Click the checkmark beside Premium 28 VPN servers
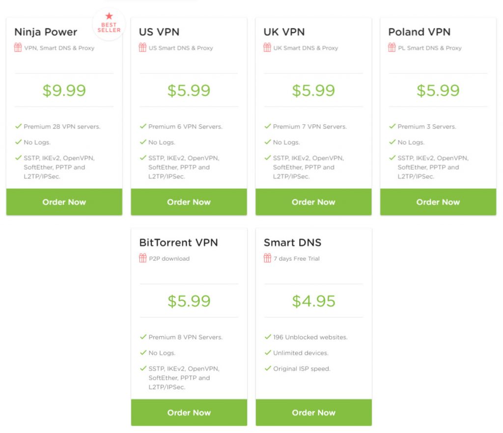 18,126
